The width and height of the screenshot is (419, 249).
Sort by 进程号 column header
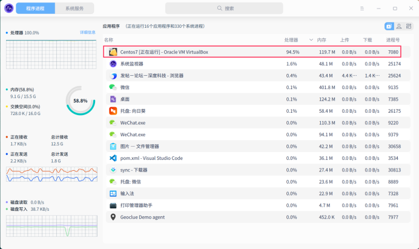[393, 40]
